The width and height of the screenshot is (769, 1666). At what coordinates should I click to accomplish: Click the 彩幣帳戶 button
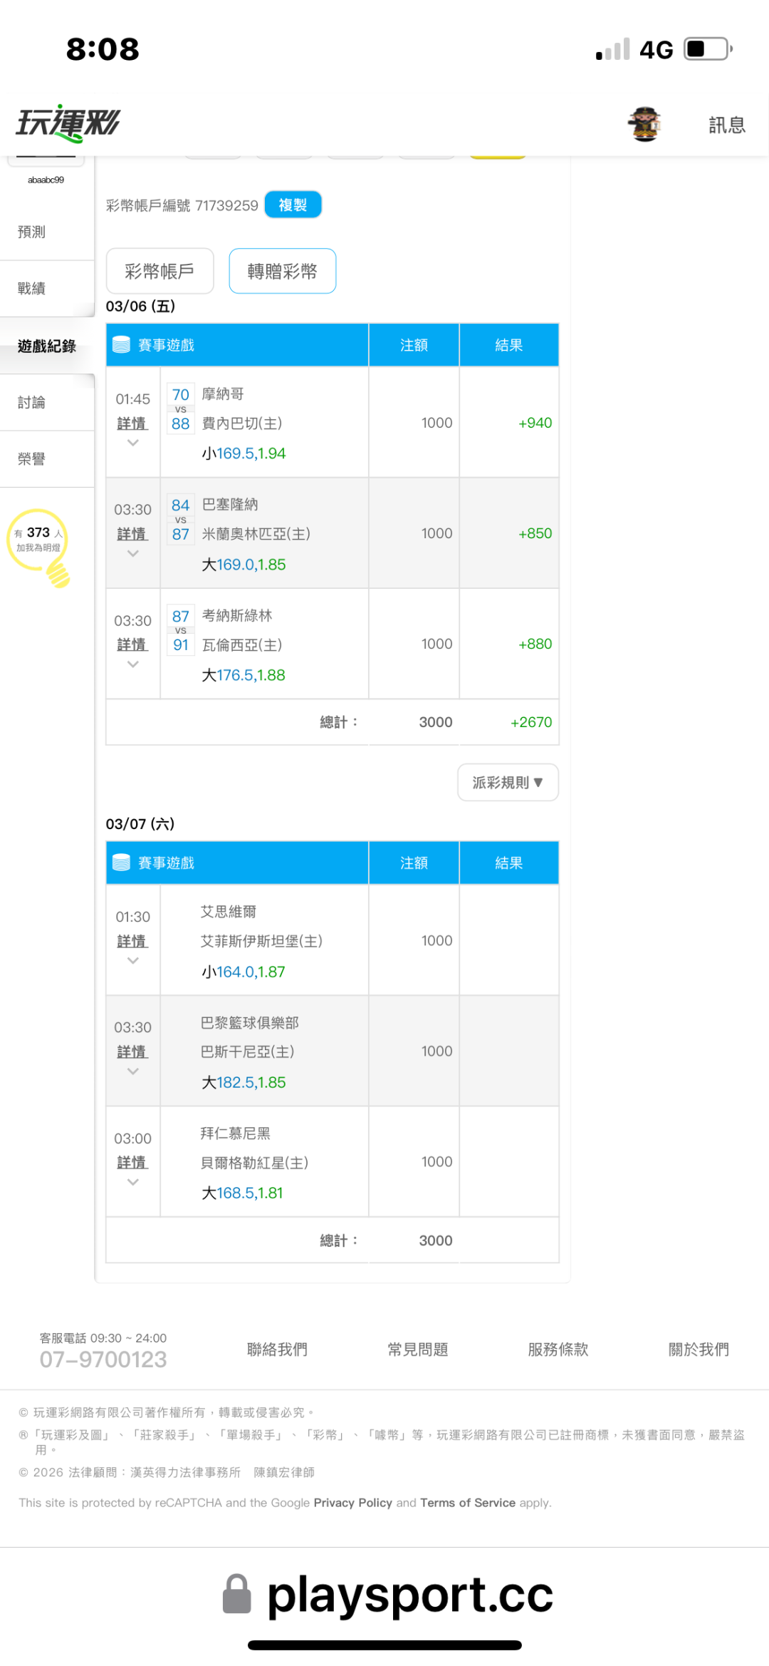(159, 272)
